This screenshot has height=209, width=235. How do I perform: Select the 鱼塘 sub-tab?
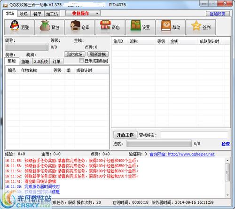tap(25, 62)
